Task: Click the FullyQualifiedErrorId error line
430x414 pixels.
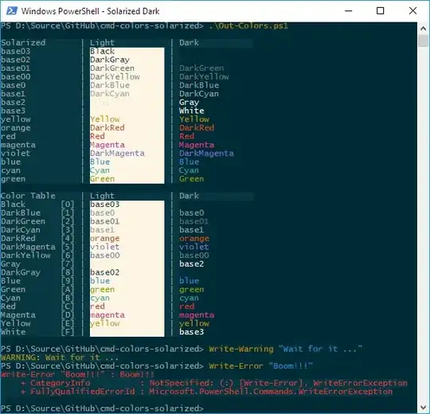Action: pos(207,392)
